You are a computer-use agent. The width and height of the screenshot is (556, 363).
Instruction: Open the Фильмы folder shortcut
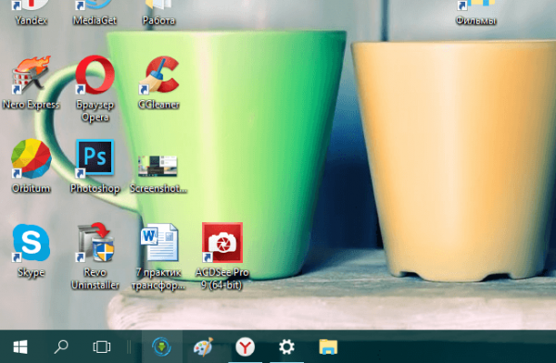pyautogui.click(x=476, y=12)
